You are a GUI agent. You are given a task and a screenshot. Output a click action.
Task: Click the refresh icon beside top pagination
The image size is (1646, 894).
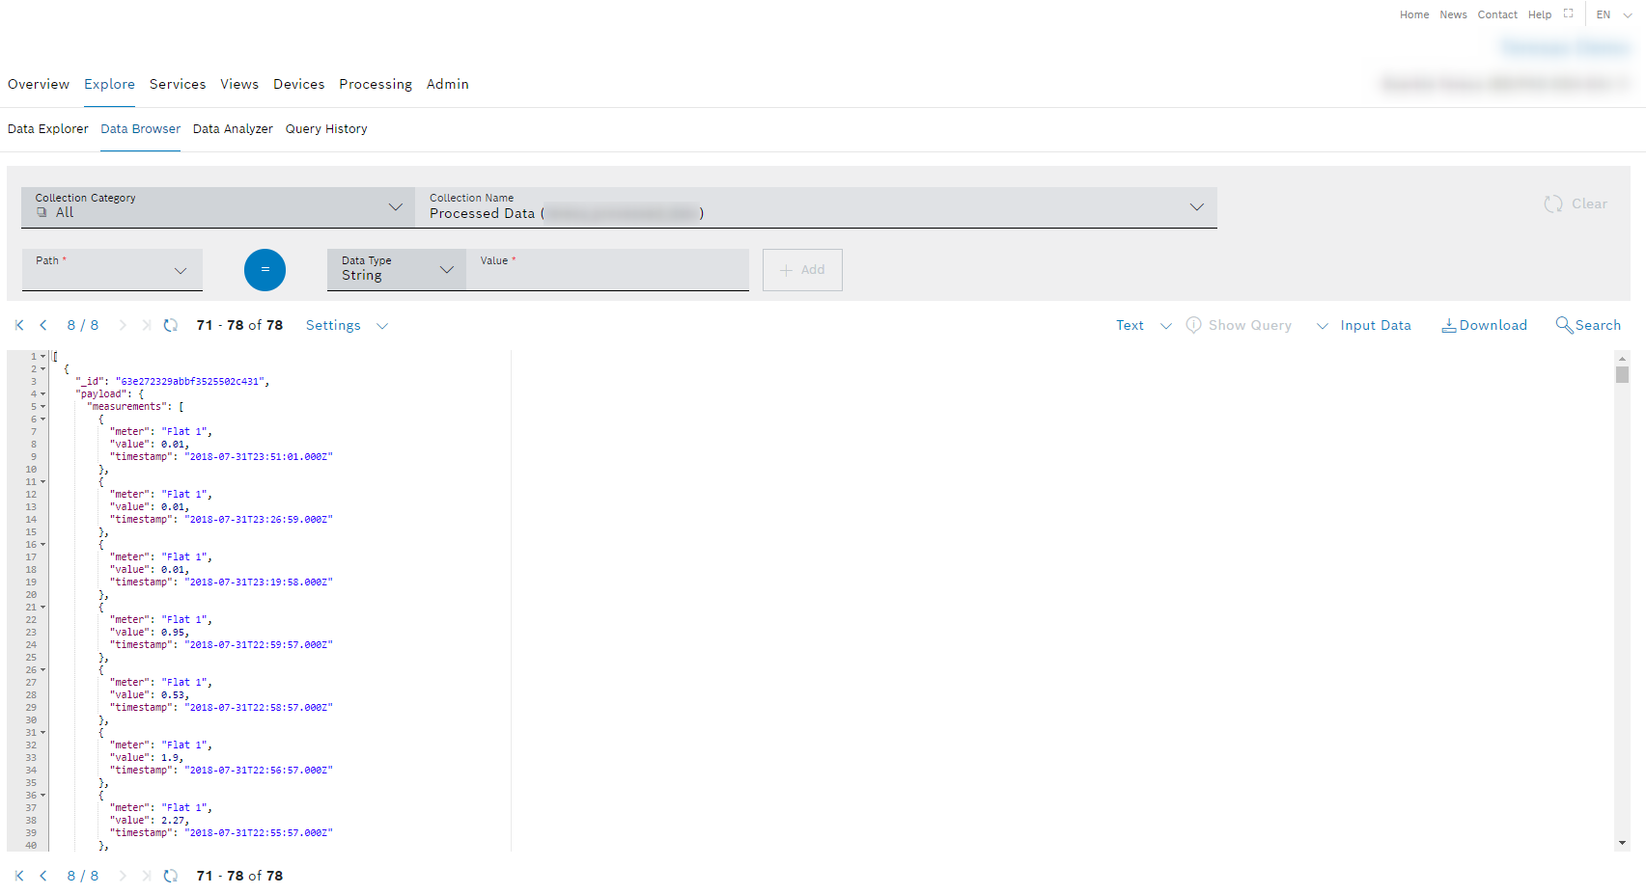[x=171, y=325]
